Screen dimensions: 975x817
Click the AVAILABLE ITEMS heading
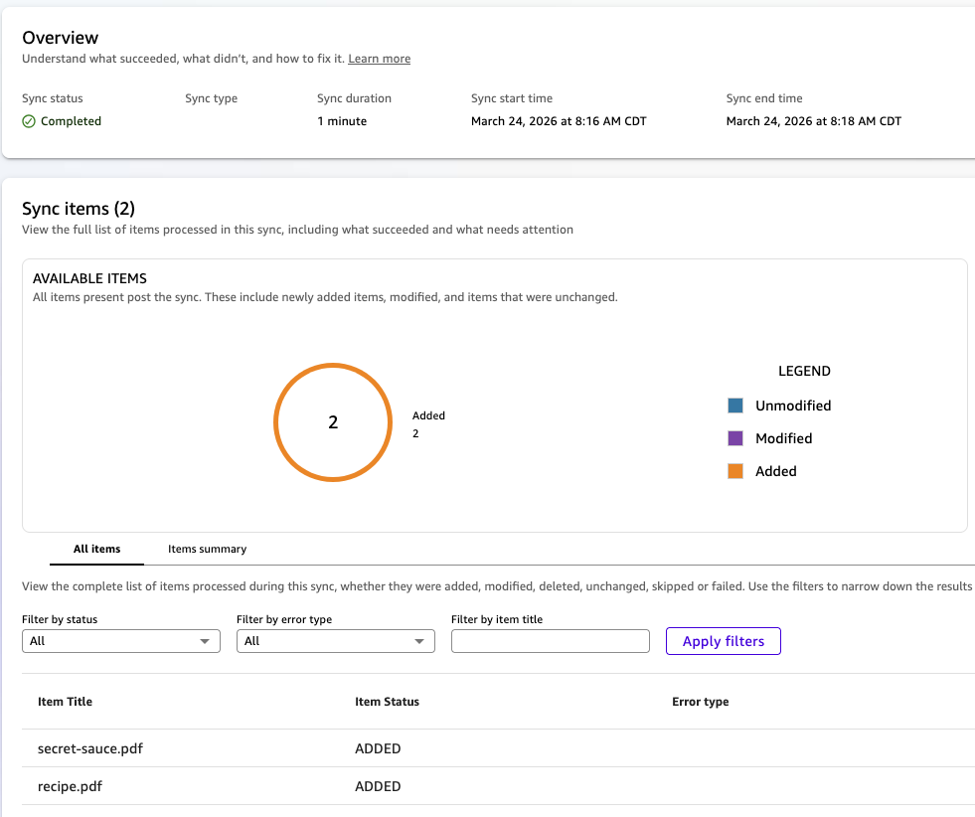click(x=89, y=278)
